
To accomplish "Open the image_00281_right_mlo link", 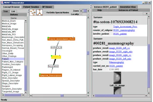I will 121,52.
